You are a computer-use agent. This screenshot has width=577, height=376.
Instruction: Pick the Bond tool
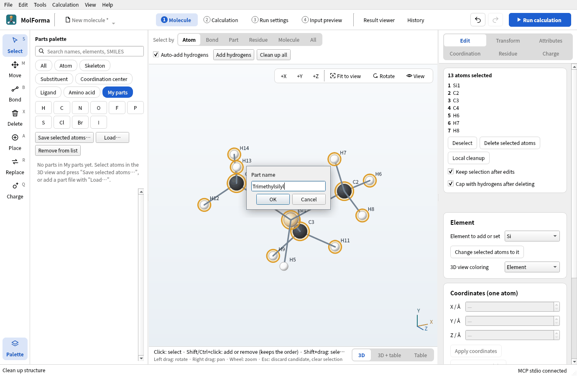tap(15, 94)
